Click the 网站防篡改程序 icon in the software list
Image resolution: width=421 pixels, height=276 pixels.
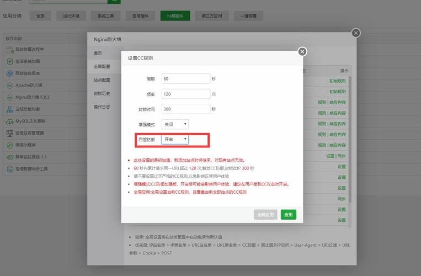pos(10,50)
